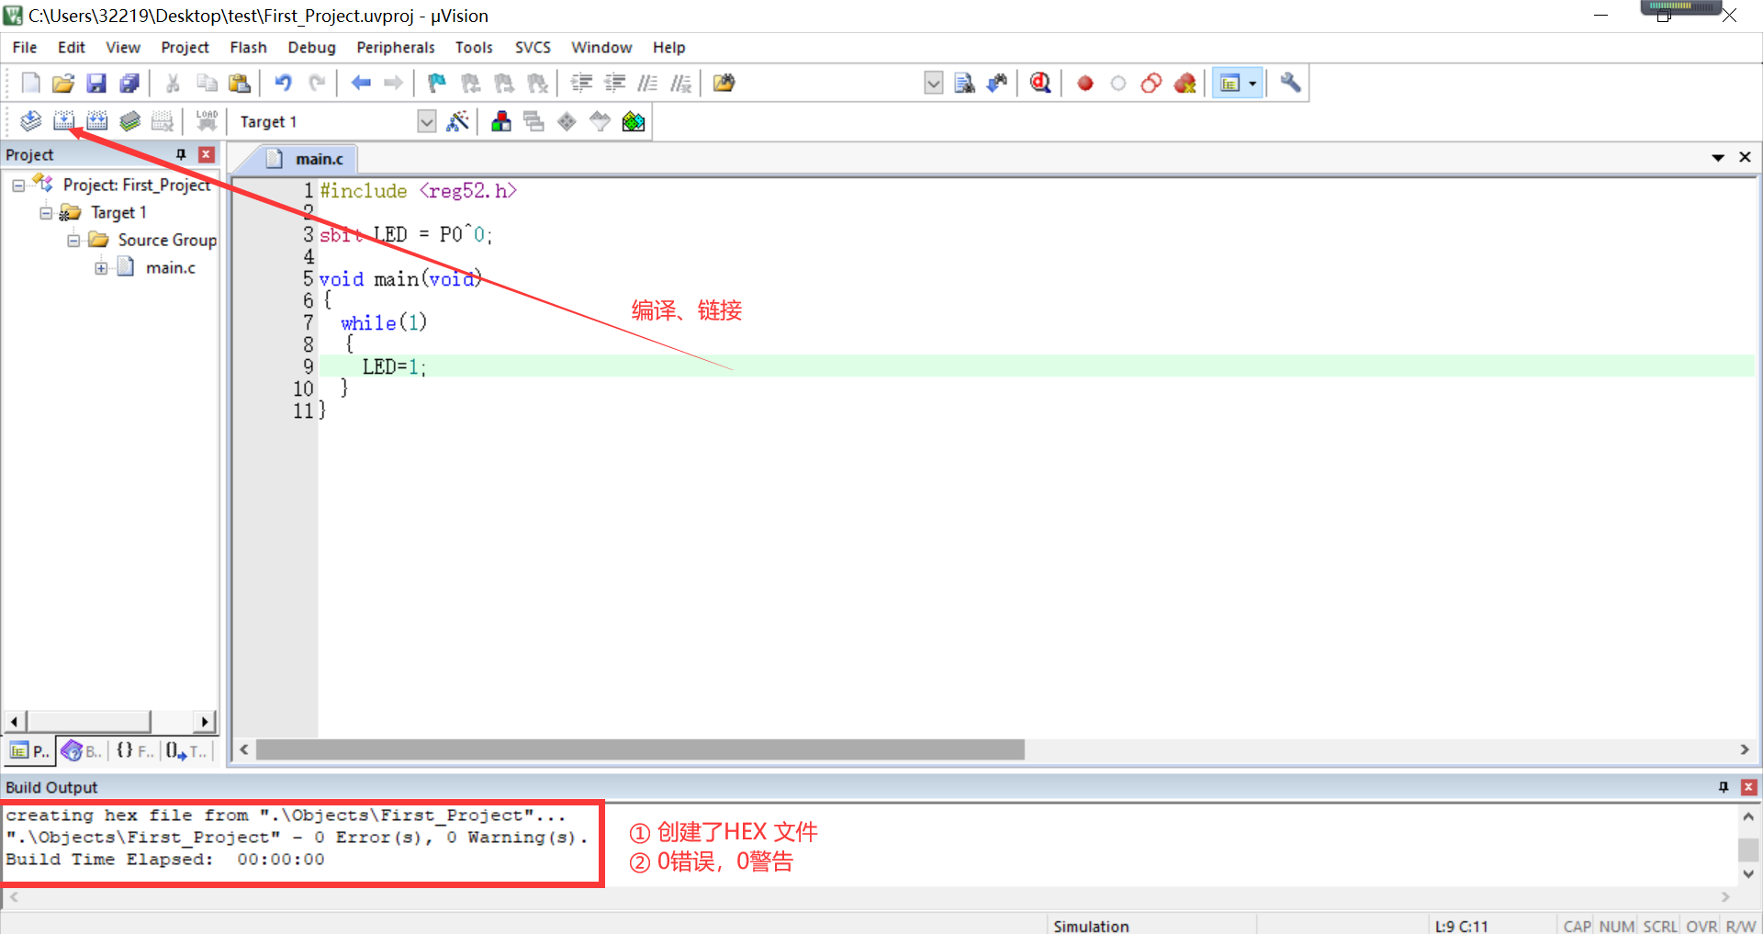
Task: Kill all breakpoints in program
Action: [x=1185, y=83]
